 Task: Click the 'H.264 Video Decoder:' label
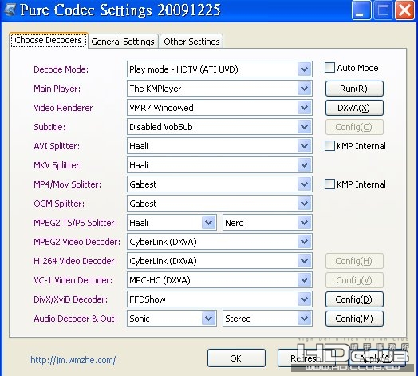tap(76, 261)
